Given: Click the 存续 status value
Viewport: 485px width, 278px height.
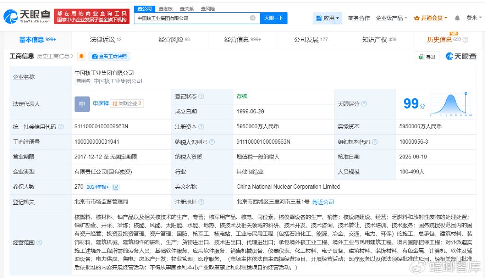Looking at the screenshot, I should pyautogui.click(x=242, y=96).
